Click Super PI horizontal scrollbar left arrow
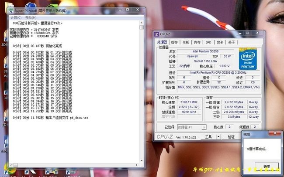 tap(11, 165)
